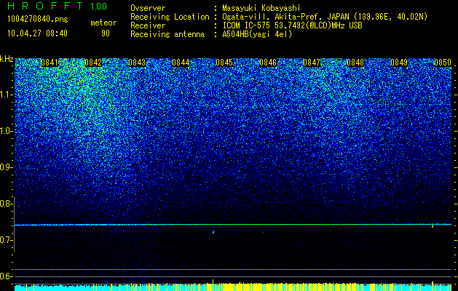
Task: Click the A504HB antenna description
Action: [x=257, y=34]
